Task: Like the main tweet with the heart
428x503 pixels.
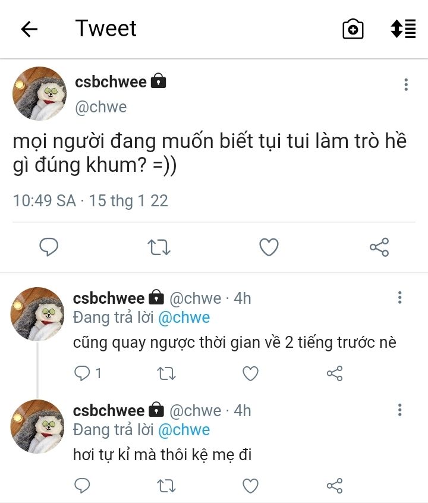Action: (x=269, y=247)
